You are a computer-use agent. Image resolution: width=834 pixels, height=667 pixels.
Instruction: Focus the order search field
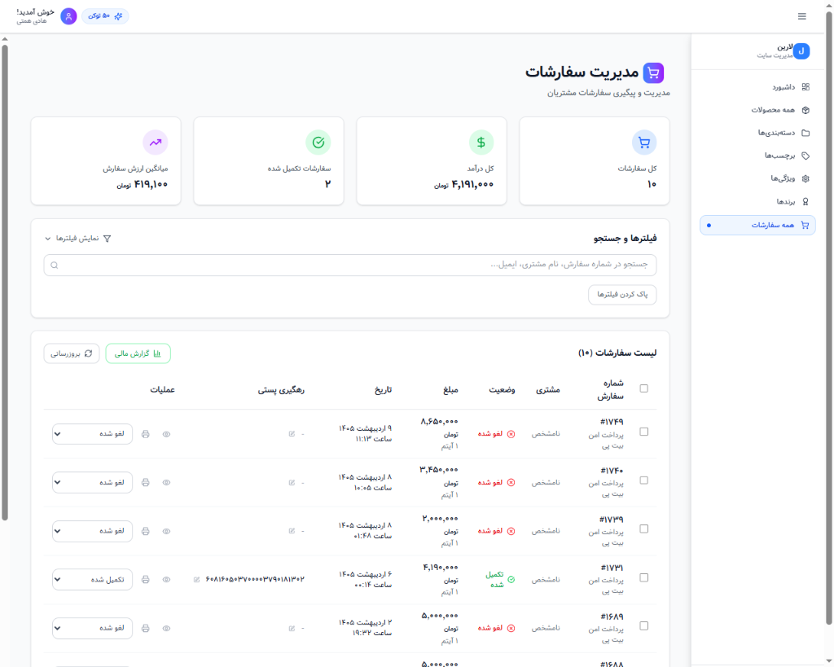350,265
